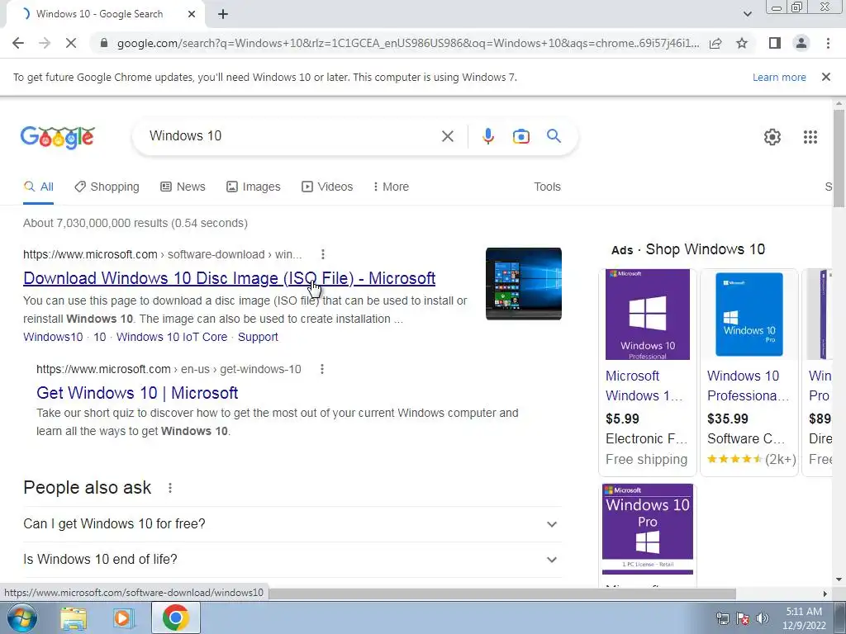Viewport: 846px width, 634px height.
Task: Switch to the Shopping tab
Action: (107, 187)
